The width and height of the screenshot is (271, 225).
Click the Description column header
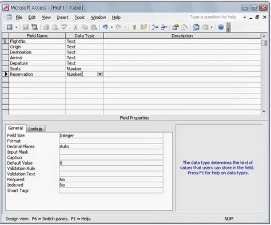click(x=182, y=36)
